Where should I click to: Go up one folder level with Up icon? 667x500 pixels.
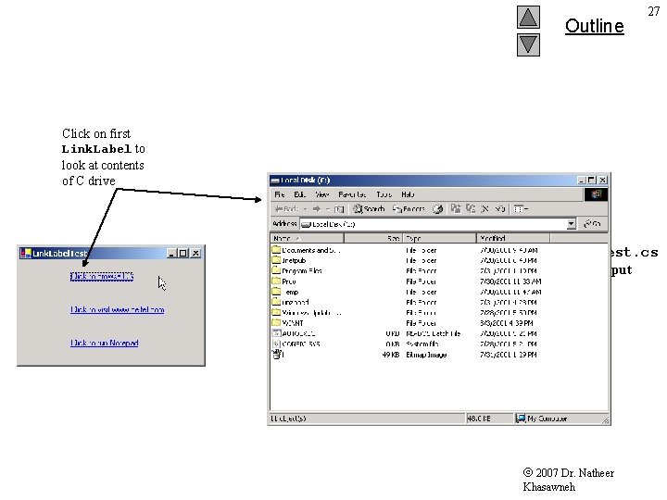(x=339, y=208)
